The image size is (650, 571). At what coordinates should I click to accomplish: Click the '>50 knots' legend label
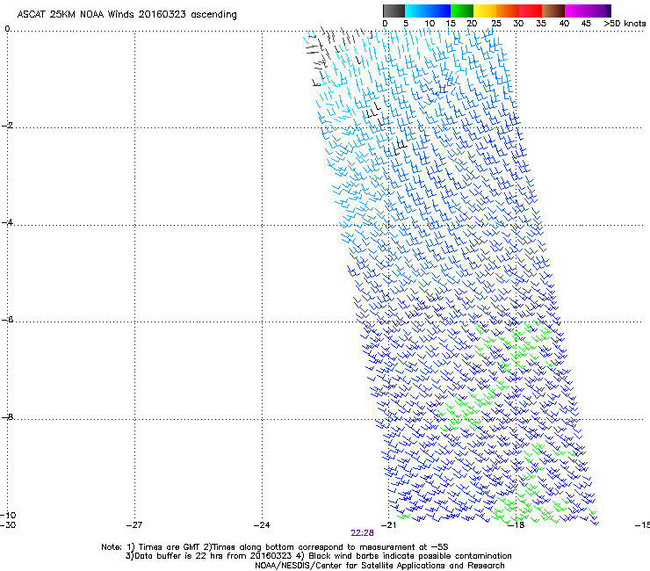(x=625, y=24)
